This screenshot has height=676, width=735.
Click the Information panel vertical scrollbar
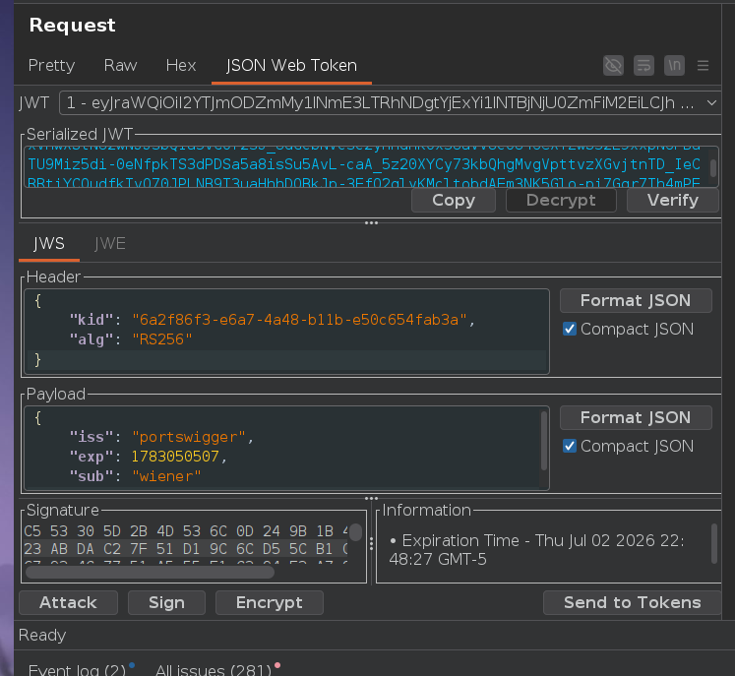pyautogui.click(x=714, y=544)
